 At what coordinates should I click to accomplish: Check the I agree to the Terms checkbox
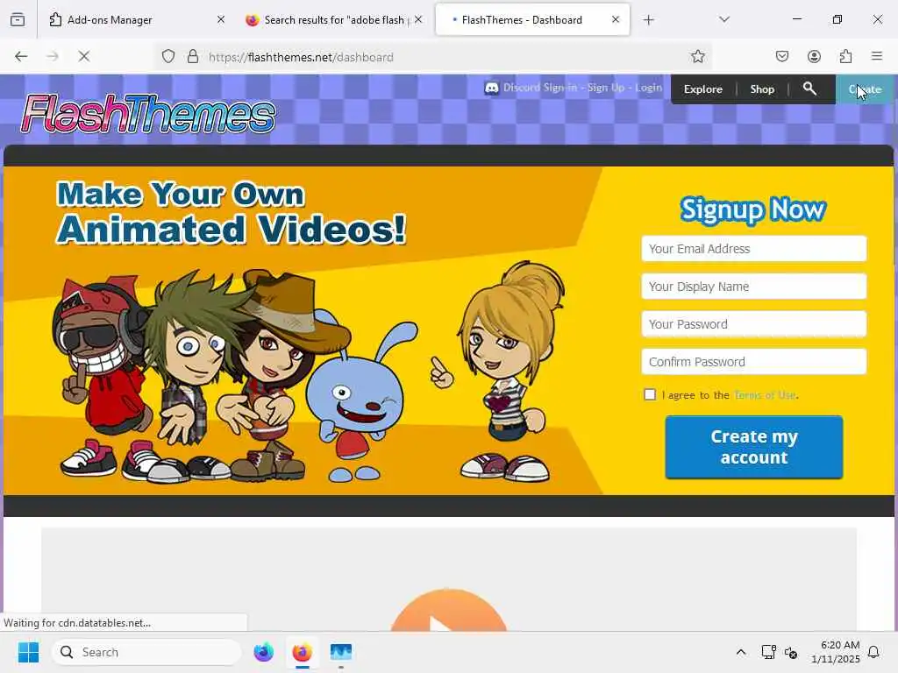650,394
